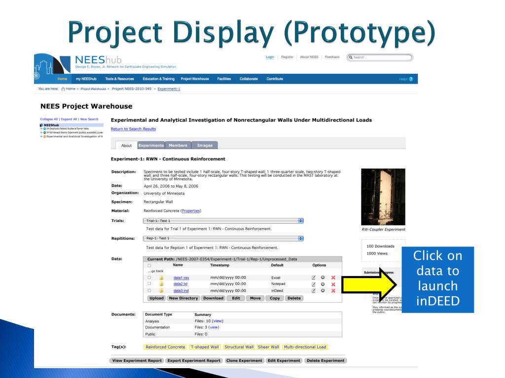Open the RW-Coupler Experiment thumbnail image
This screenshot has width=505, height=378.
[x=383, y=197]
